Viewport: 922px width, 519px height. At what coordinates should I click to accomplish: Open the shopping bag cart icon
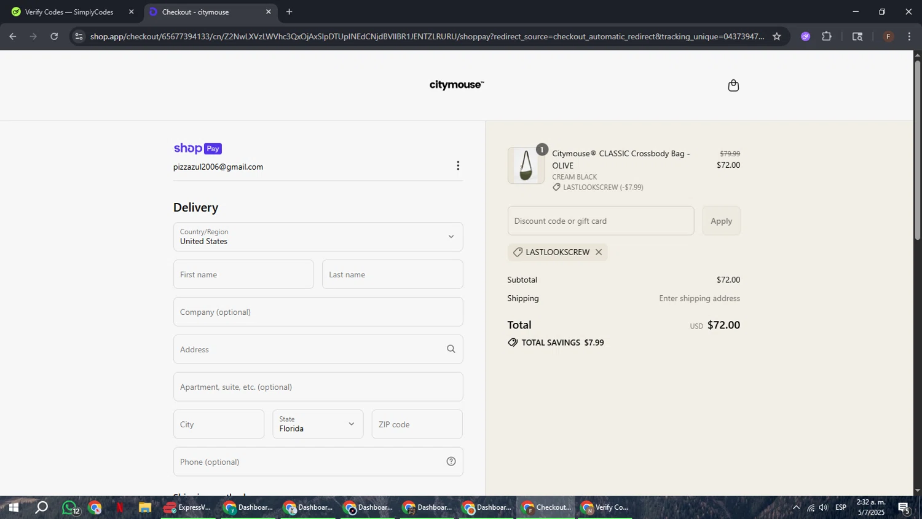pyautogui.click(x=733, y=85)
